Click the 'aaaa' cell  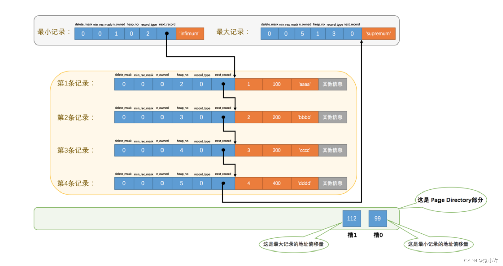pos(305,84)
